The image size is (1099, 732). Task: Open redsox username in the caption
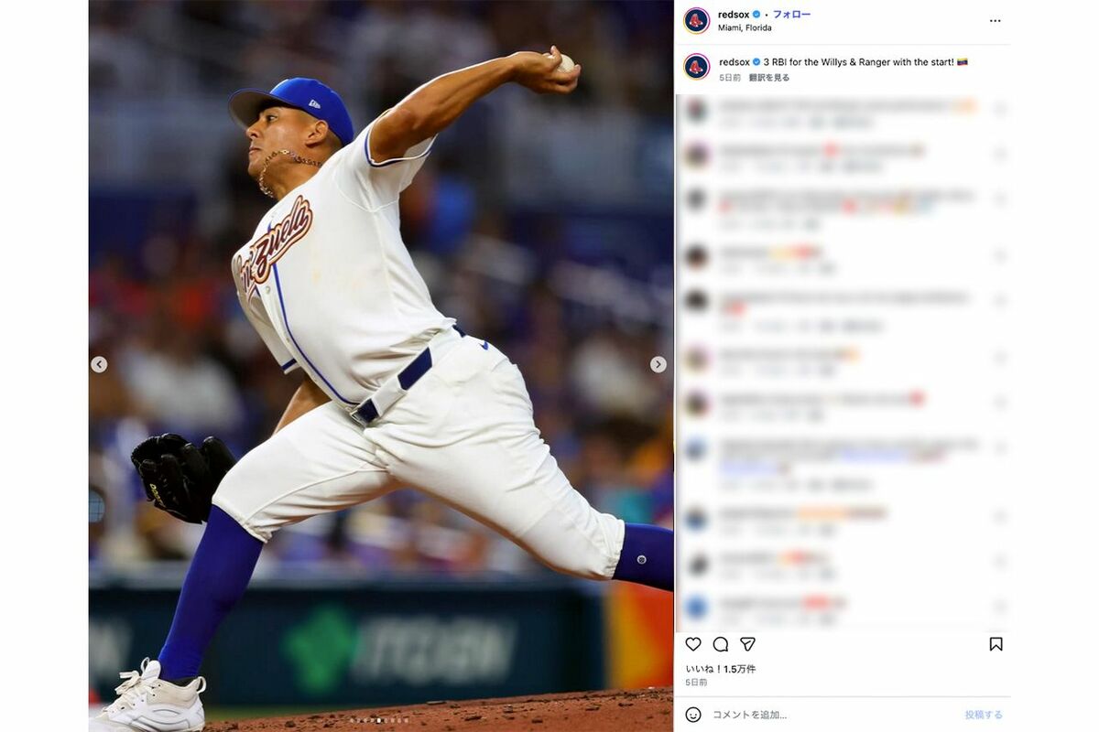point(734,62)
